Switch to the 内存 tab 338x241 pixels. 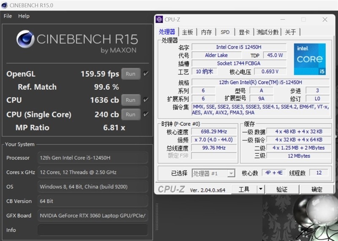click(x=206, y=32)
